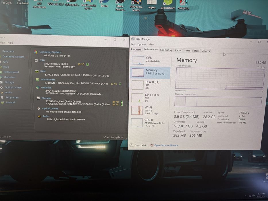Launch TechPowerUp GPU-Z desktop icon
The image size is (268, 201).
point(88,5)
